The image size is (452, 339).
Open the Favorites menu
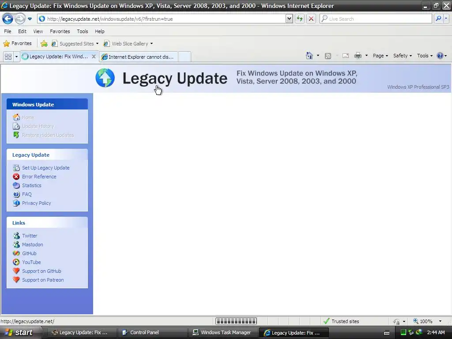(60, 31)
